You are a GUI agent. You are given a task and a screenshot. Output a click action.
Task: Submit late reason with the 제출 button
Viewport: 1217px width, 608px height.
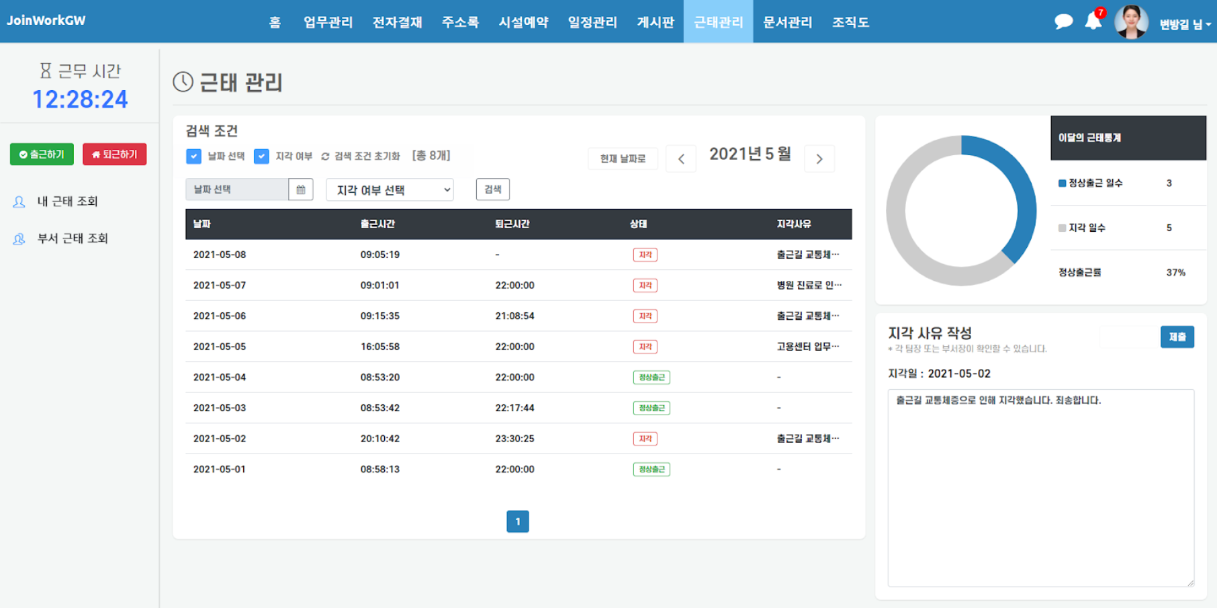[1177, 337]
